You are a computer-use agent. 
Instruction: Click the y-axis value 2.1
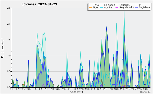point(9,24)
